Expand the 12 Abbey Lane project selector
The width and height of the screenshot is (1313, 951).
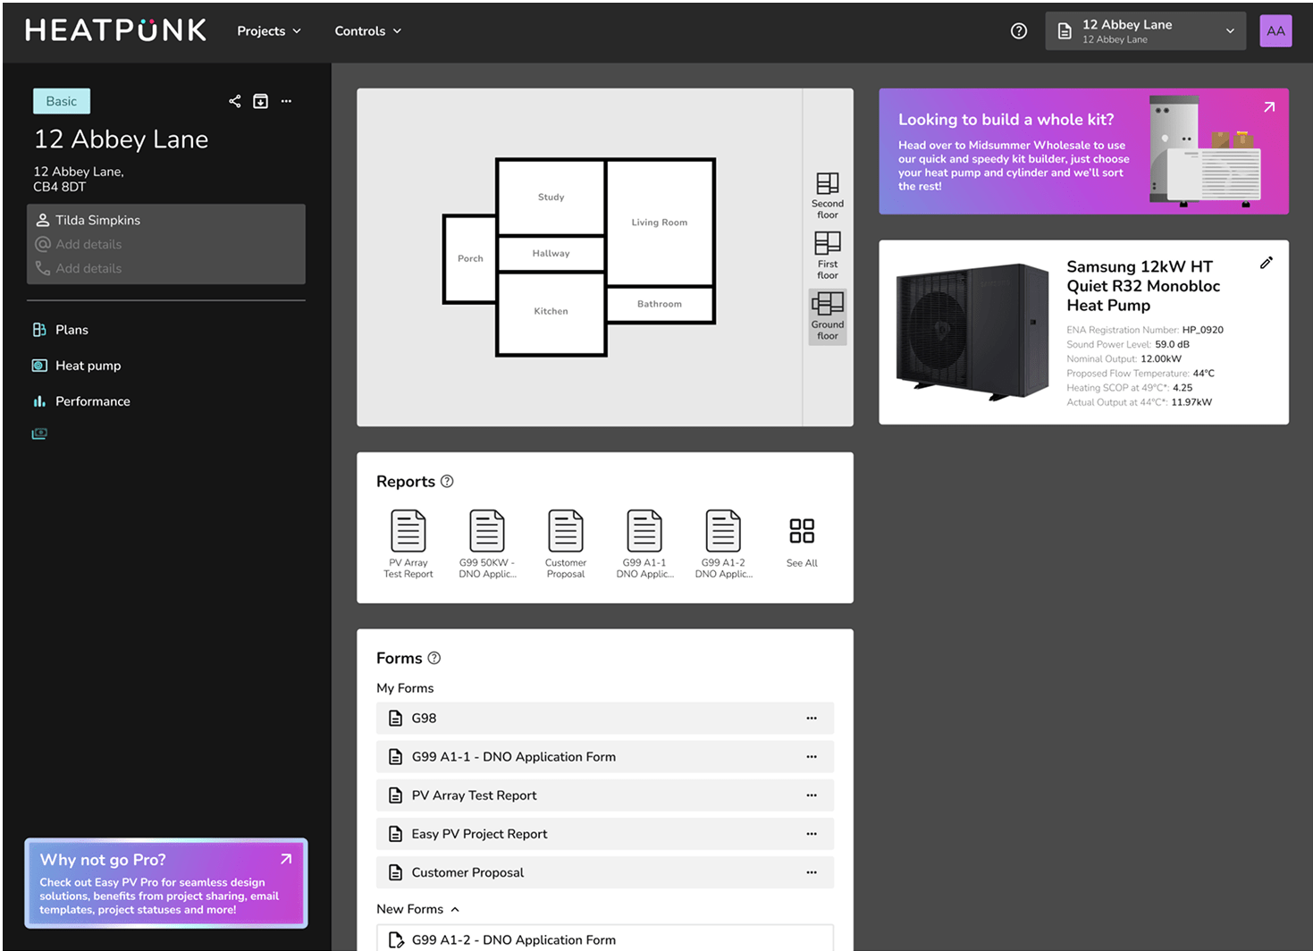(x=1145, y=31)
